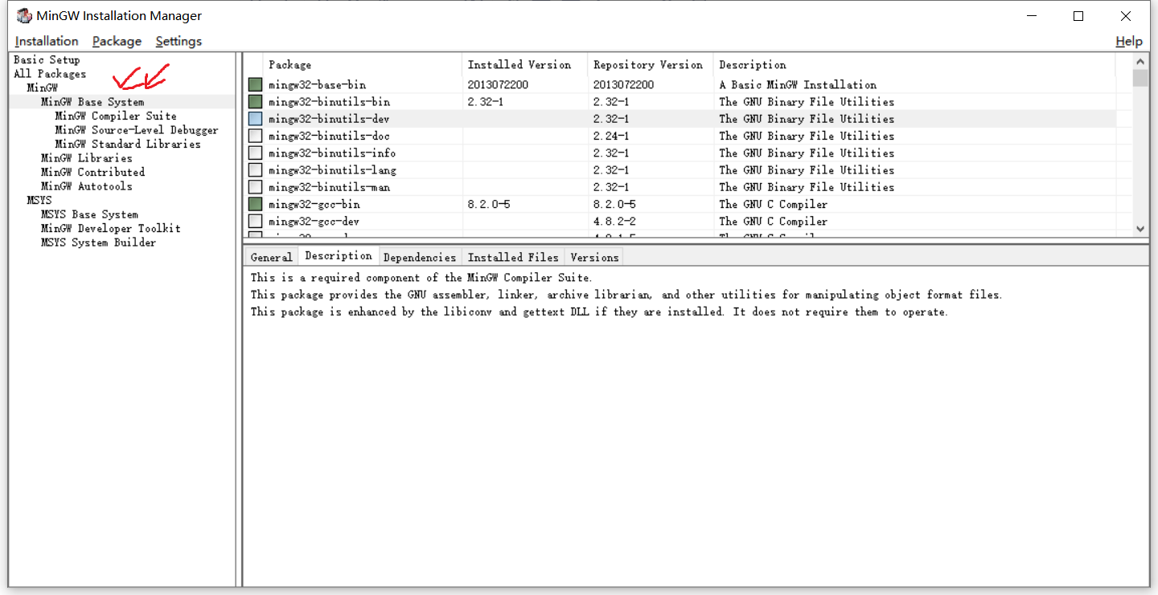Open the Help menu
The width and height of the screenshot is (1158, 595).
coord(1129,41)
